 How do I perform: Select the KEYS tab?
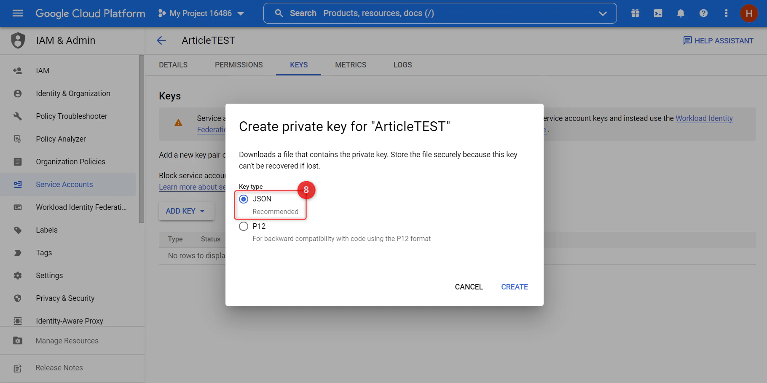(299, 65)
